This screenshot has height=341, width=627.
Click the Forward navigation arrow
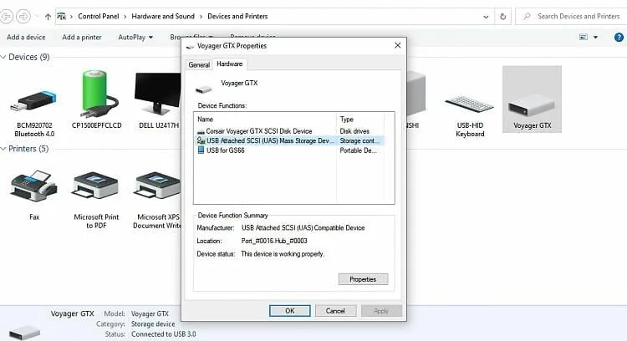coord(23,17)
